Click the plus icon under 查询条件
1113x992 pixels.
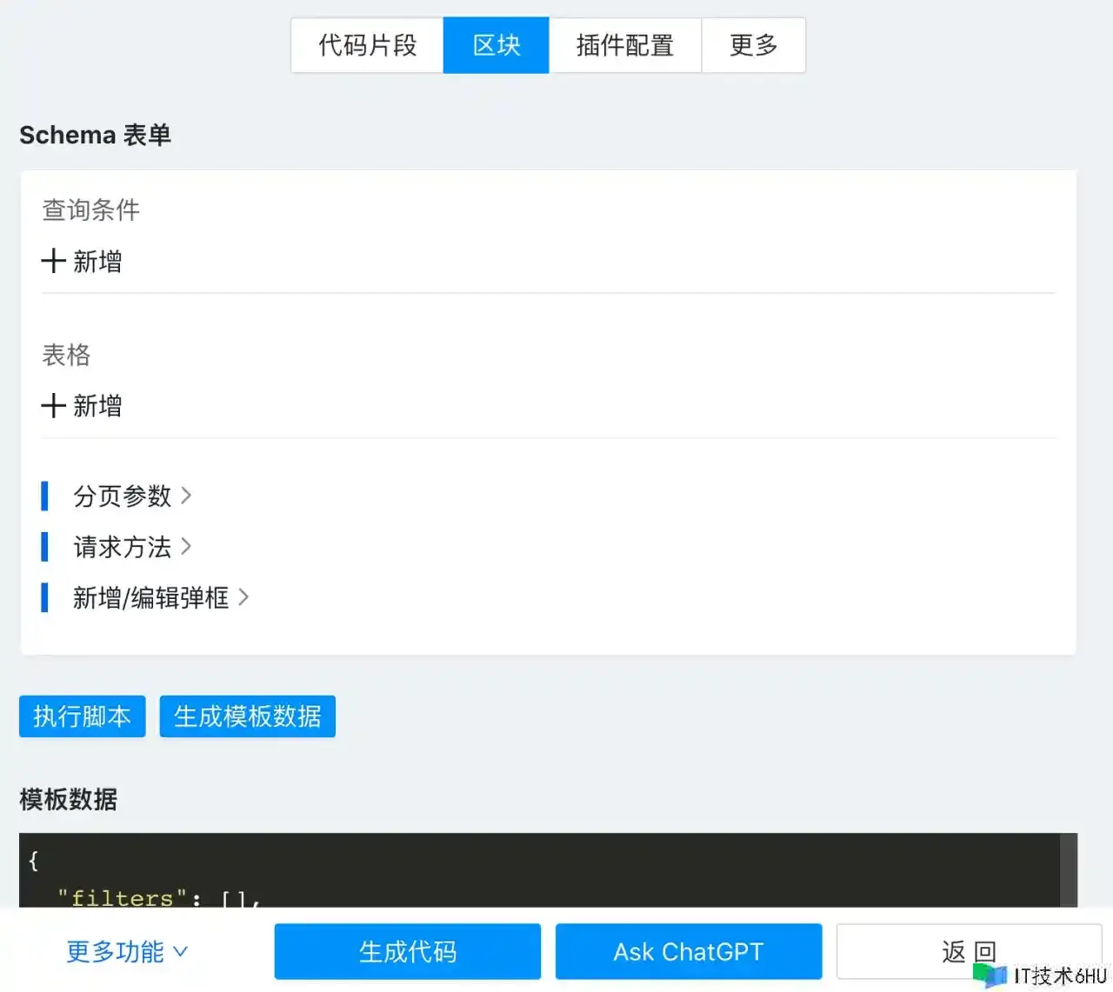click(x=53, y=261)
